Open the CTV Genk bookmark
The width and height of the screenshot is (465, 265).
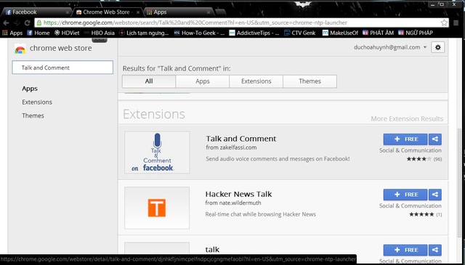(x=300, y=33)
